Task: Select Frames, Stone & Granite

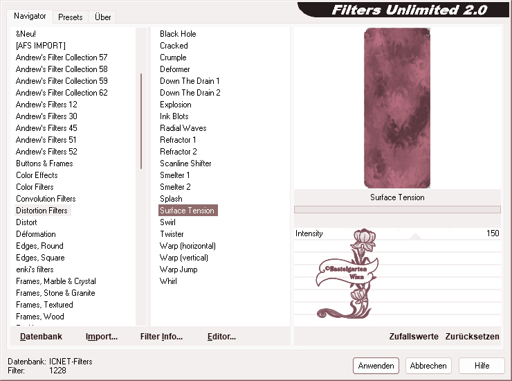Action: [x=55, y=293]
